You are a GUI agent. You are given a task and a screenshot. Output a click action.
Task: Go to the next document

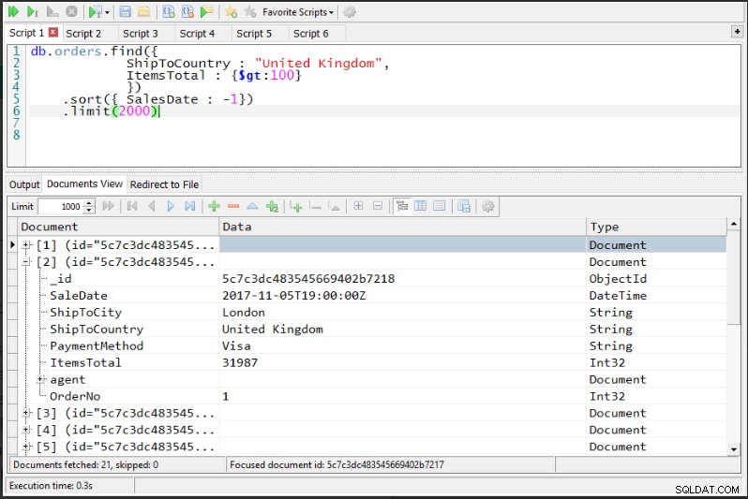pyautogui.click(x=171, y=206)
